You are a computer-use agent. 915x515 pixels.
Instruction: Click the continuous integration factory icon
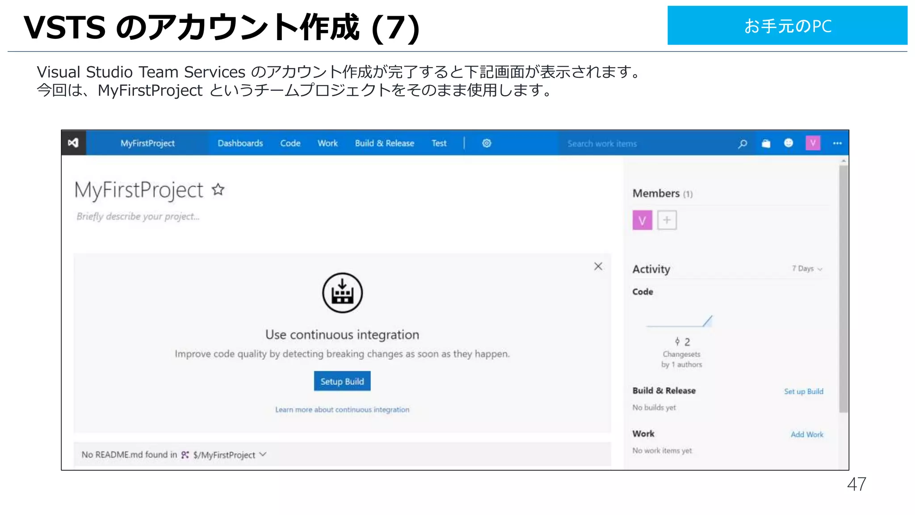click(x=342, y=293)
